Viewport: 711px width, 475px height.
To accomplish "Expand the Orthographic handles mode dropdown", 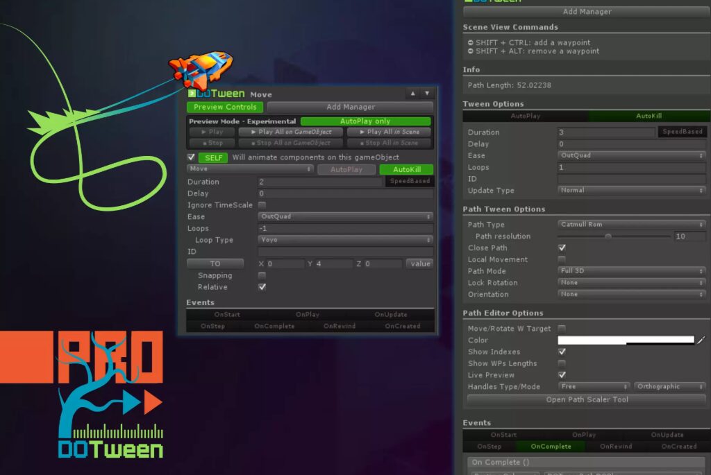I will click(669, 387).
